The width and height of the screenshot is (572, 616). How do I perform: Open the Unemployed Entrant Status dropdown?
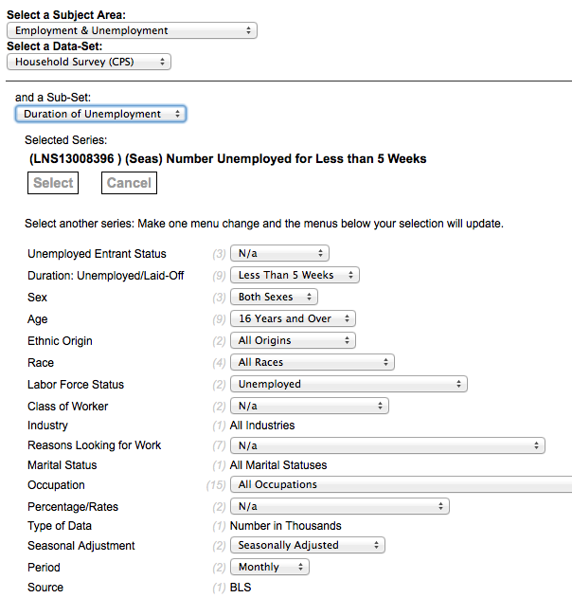(279, 253)
